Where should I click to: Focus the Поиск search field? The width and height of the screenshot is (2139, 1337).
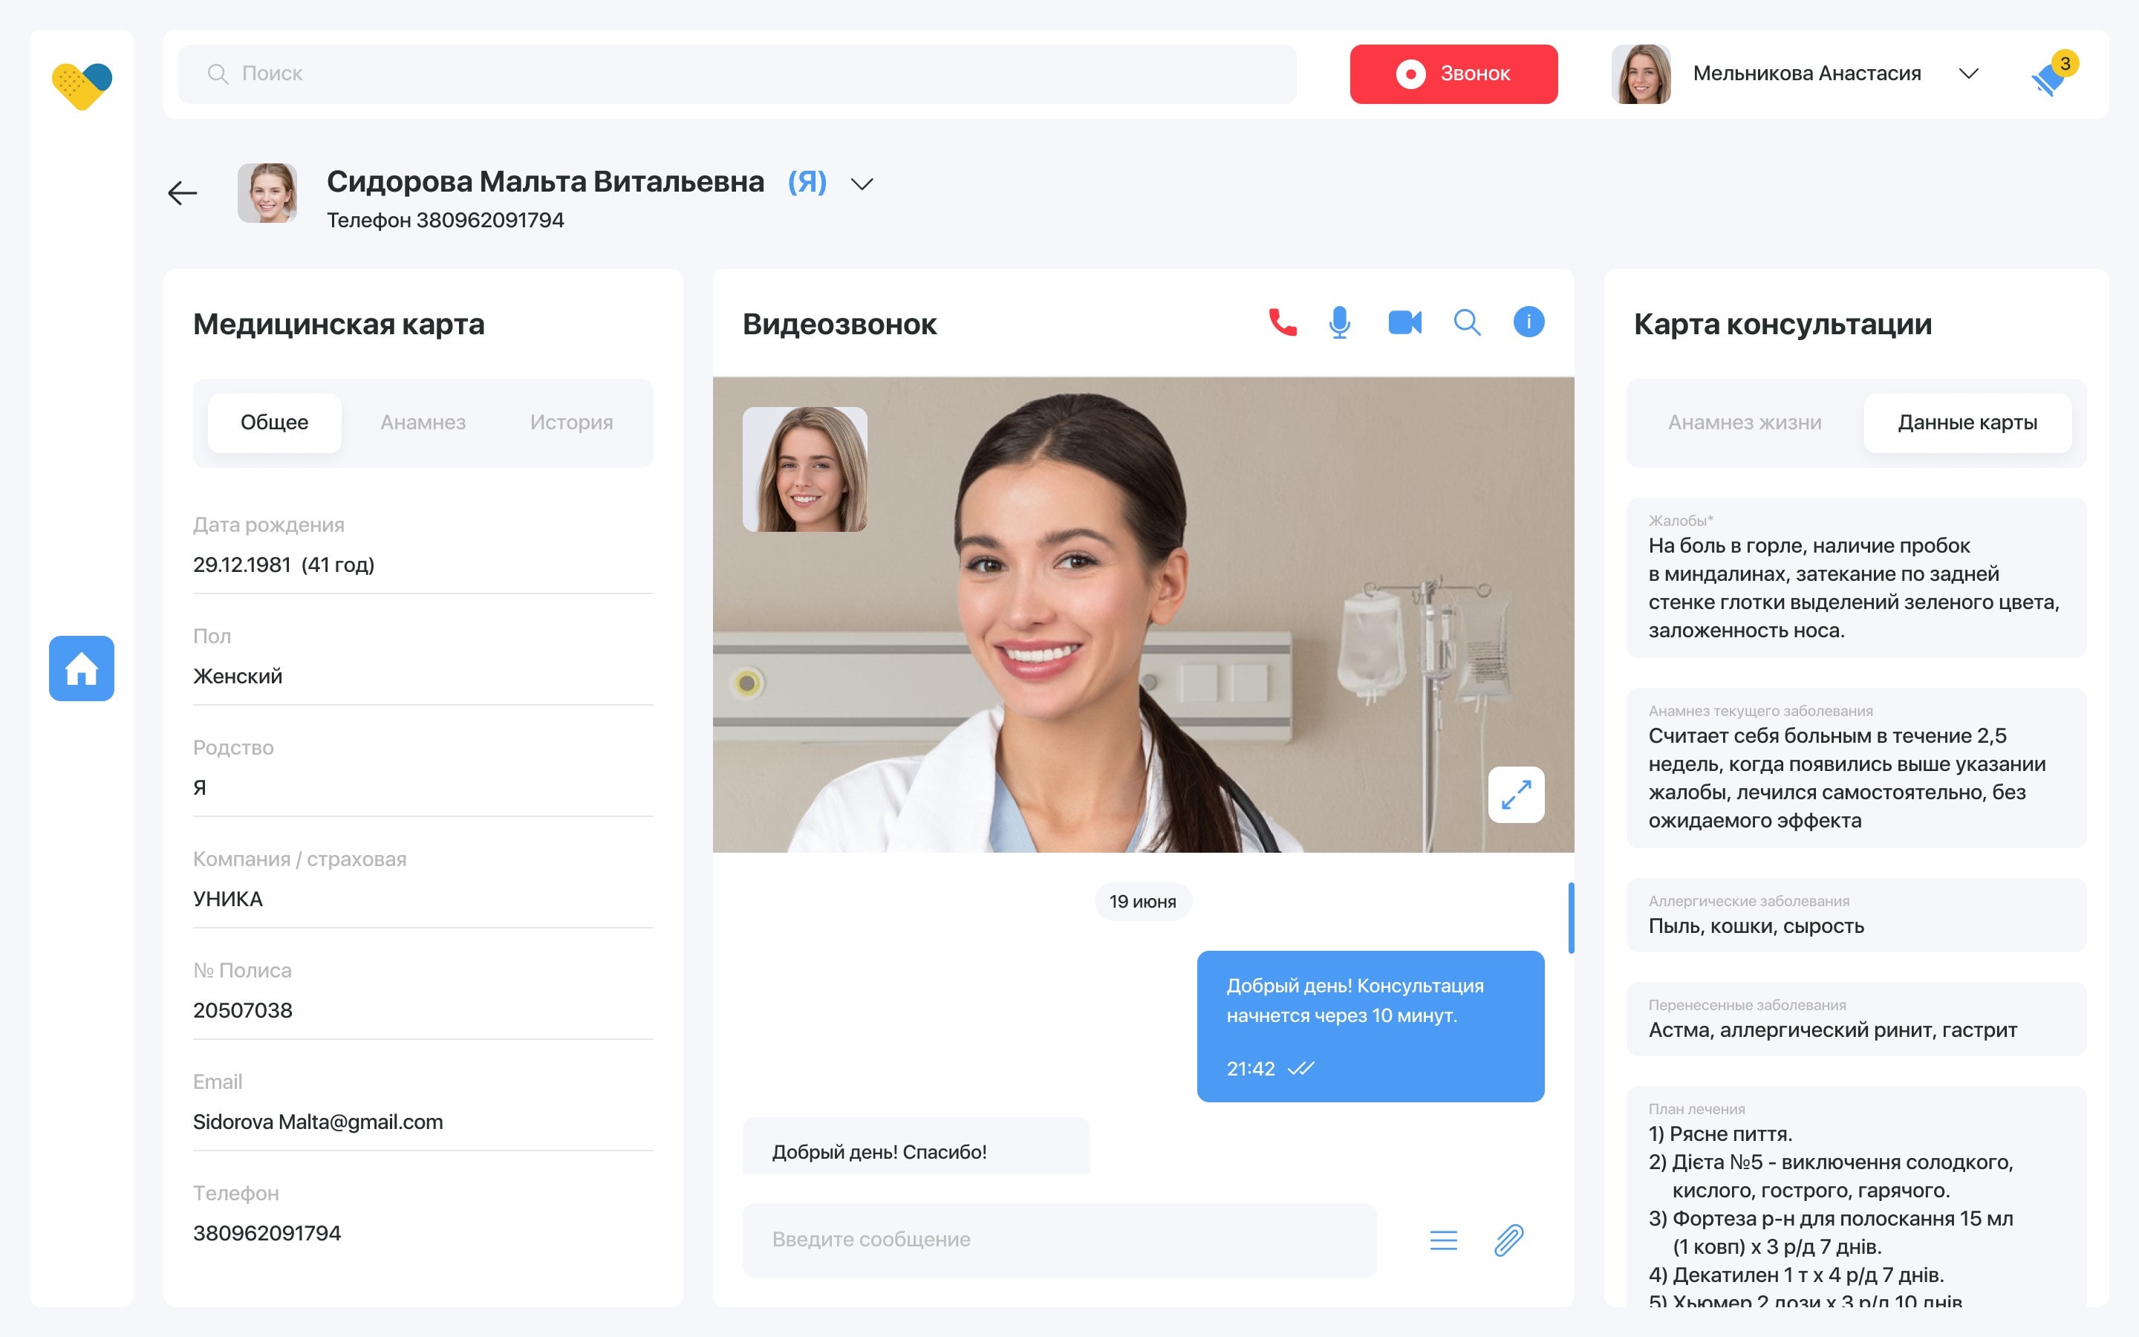tap(738, 74)
